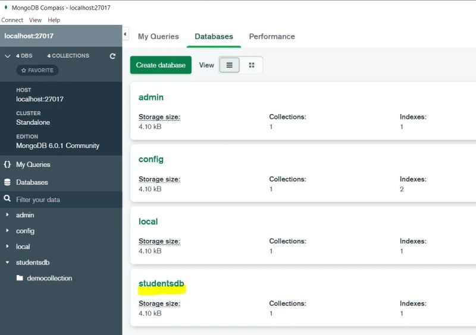
Task: Collapse connection info chevron next to 4 DBS
Action: click(x=8, y=56)
